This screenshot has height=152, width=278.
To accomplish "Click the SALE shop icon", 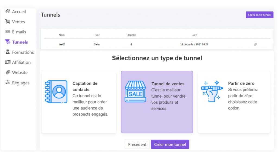I will [135, 91].
